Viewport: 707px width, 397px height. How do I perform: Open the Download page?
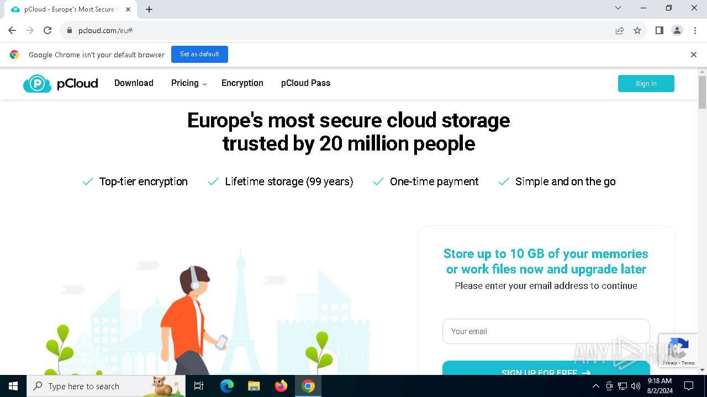(x=134, y=83)
